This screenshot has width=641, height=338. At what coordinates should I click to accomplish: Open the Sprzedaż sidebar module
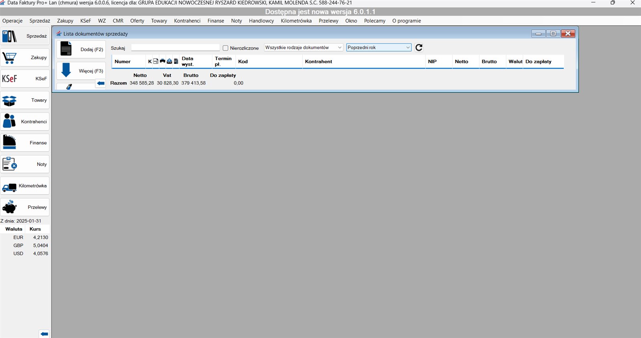pyautogui.click(x=25, y=36)
